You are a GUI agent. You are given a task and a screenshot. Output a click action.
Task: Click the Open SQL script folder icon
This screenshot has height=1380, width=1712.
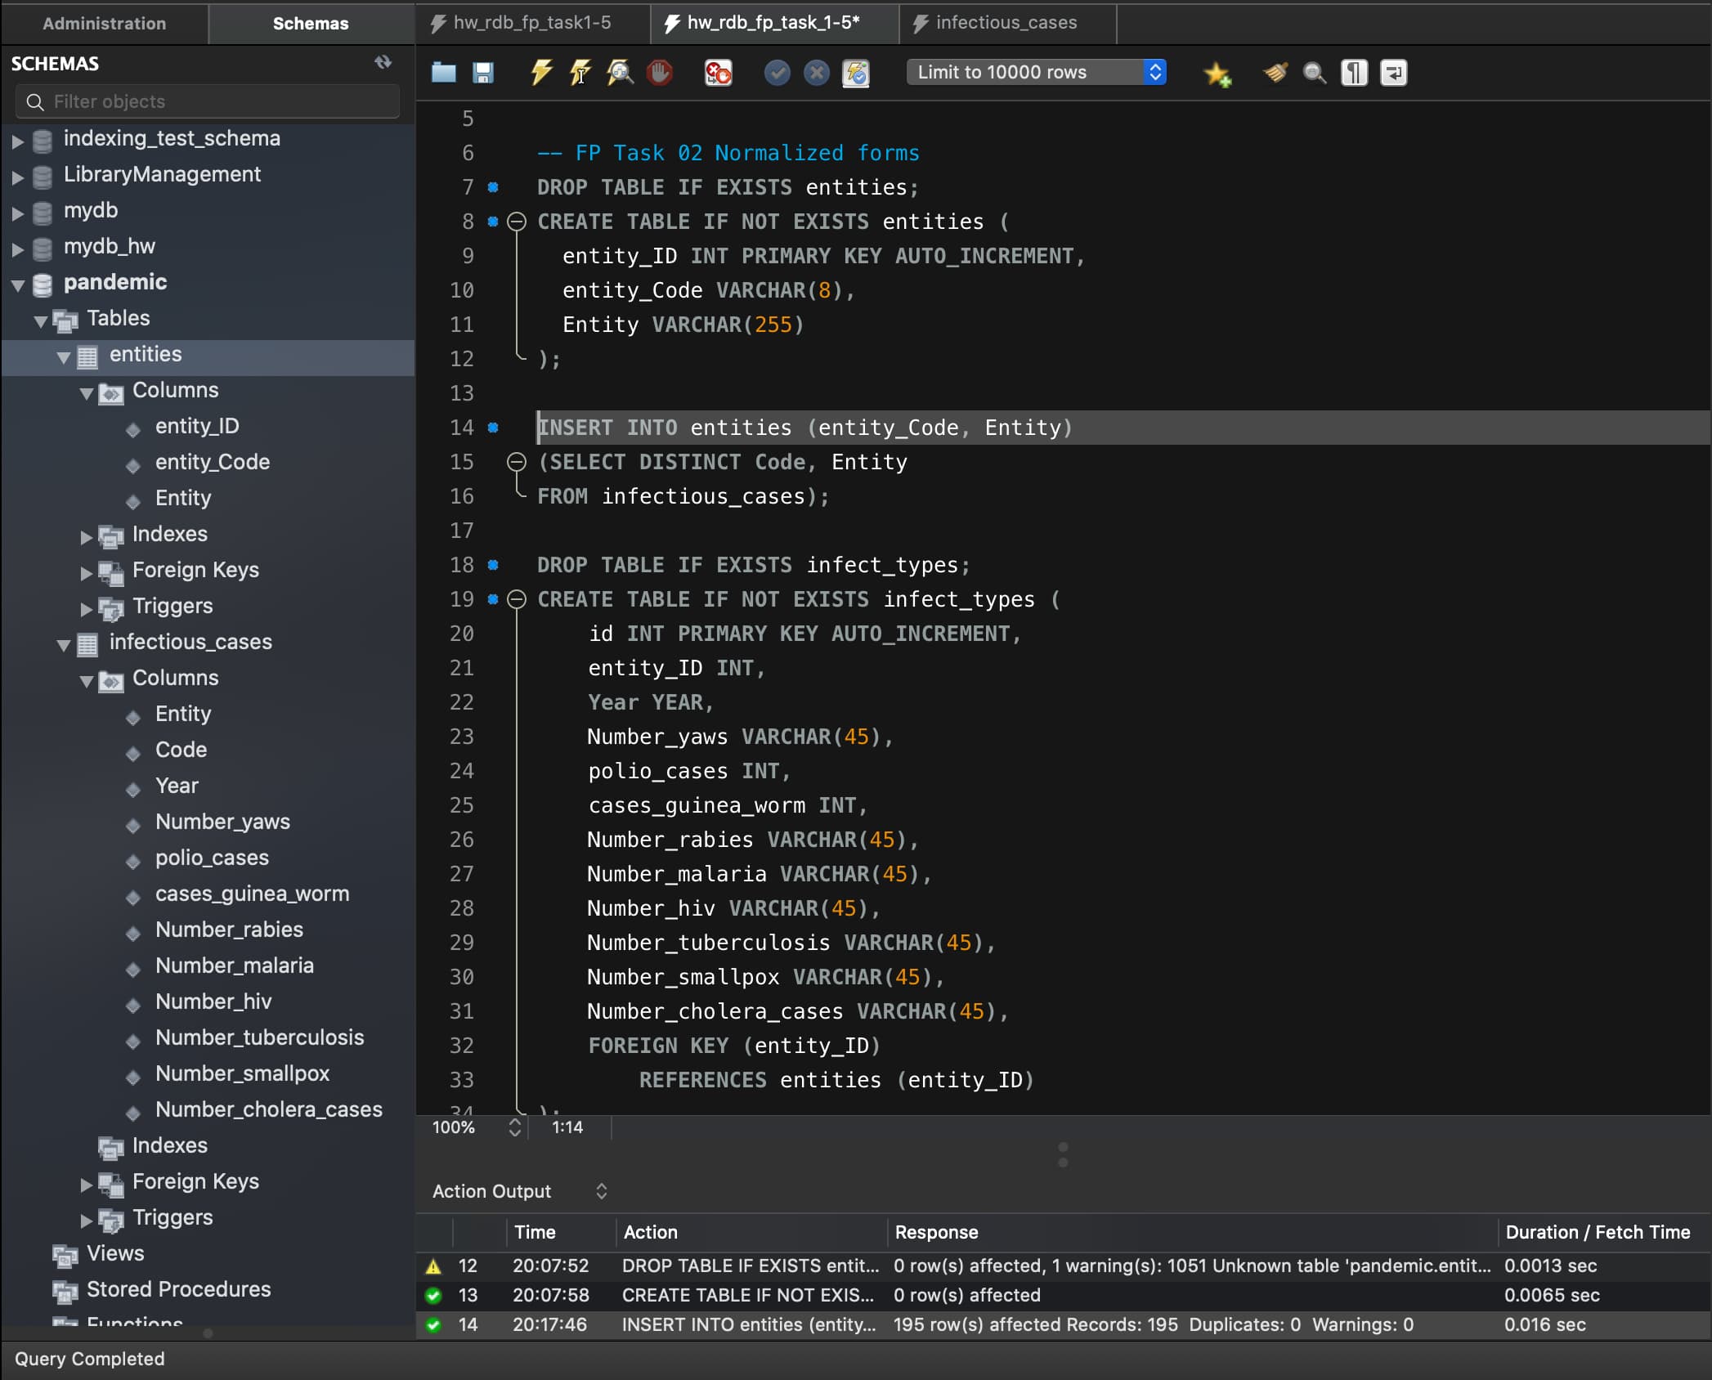pyautogui.click(x=443, y=73)
